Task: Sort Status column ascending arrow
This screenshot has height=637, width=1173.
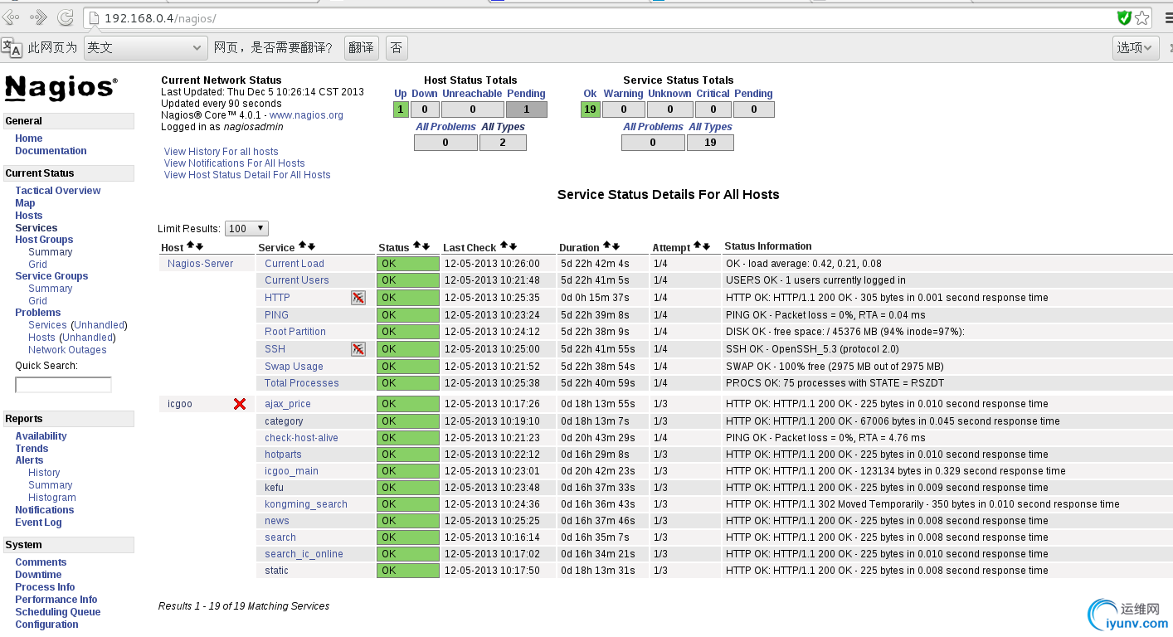Action: tap(416, 246)
